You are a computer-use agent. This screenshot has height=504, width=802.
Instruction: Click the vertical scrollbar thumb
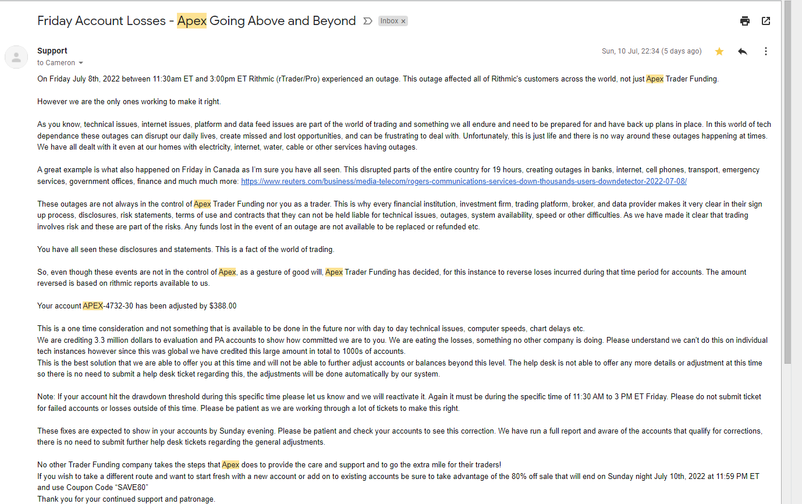pyautogui.click(x=787, y=180)
